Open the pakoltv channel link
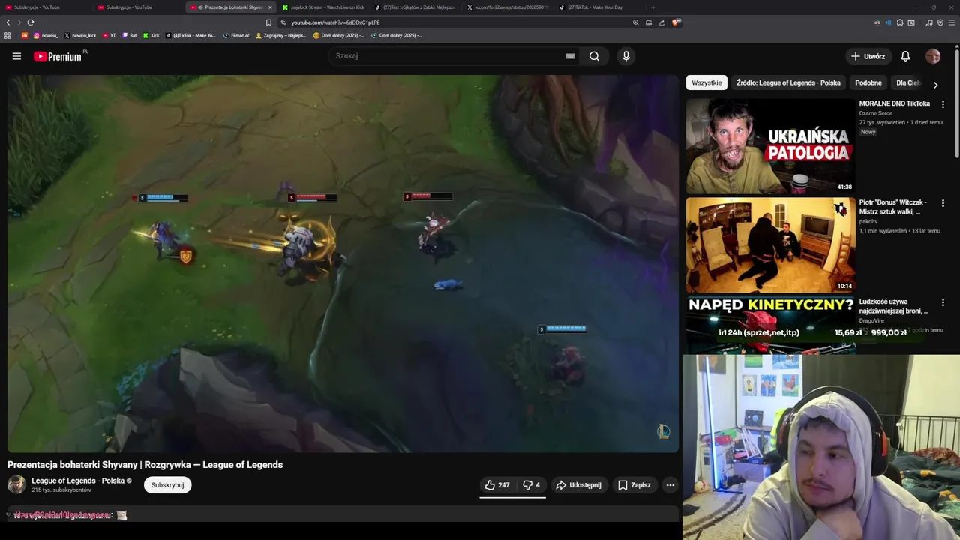This screenshot has height=540, width=960. coord(868,221)
